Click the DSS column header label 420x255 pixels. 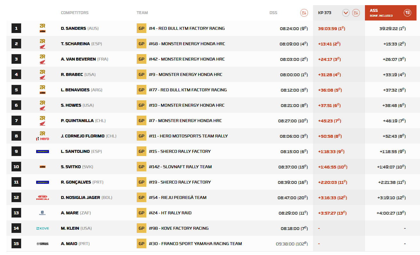273,13
